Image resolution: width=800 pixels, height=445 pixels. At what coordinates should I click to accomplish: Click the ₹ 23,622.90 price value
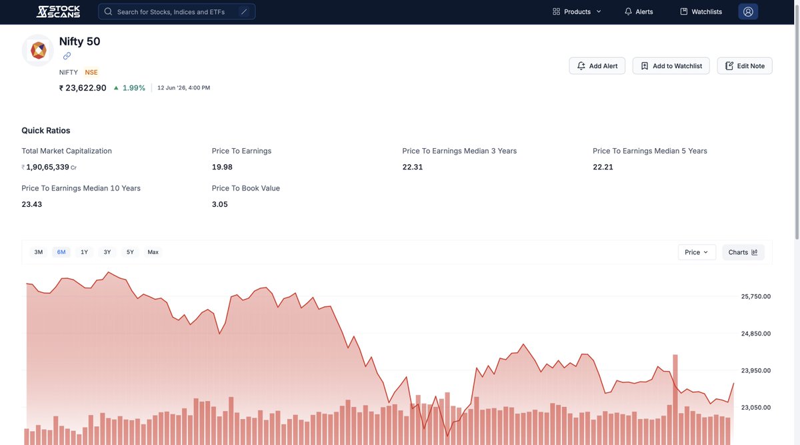click(x=83, y=87)
